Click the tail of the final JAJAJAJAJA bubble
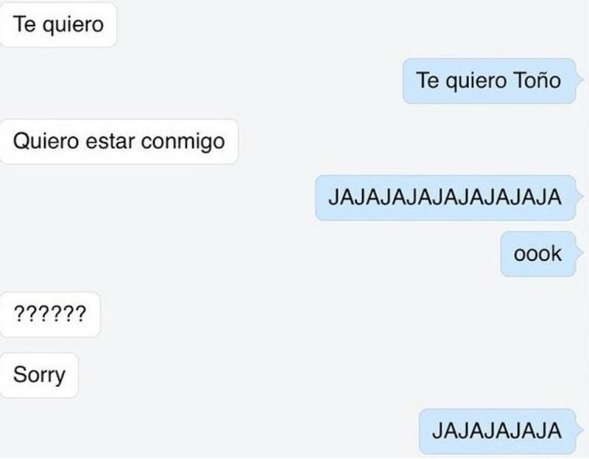The width and height of the screenshot is (589, 459). (580, 430)
